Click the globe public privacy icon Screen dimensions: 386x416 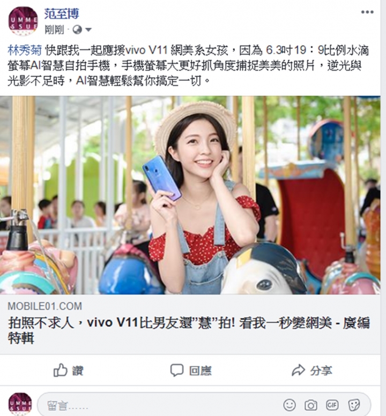(77, 29)
